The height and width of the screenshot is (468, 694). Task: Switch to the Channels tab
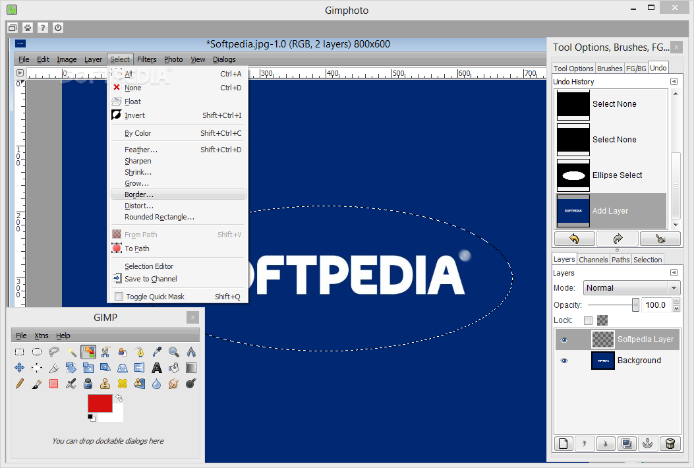[x=593, y=260]
